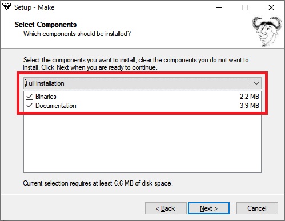Click the GNU head logo image
Viewport: 285px width, 221px height.
tap(267, 31)
